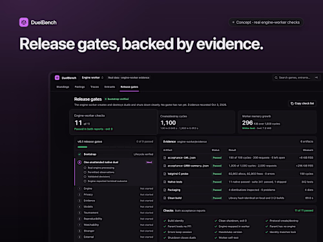
Task: Click the Passed status for Packaging row
Action: [217, 190]
